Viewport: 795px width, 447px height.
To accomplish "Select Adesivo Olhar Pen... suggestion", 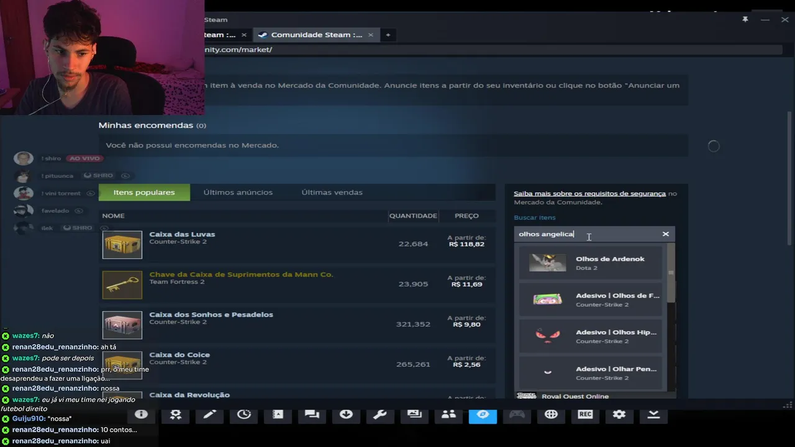I will click(x=591, y=372).
